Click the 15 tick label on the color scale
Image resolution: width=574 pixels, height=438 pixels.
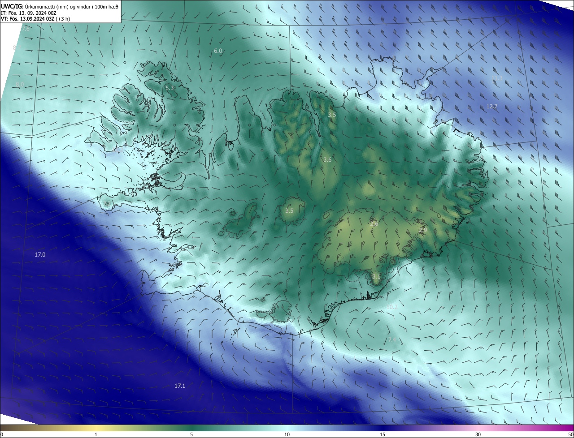click(x=383, y=434)
